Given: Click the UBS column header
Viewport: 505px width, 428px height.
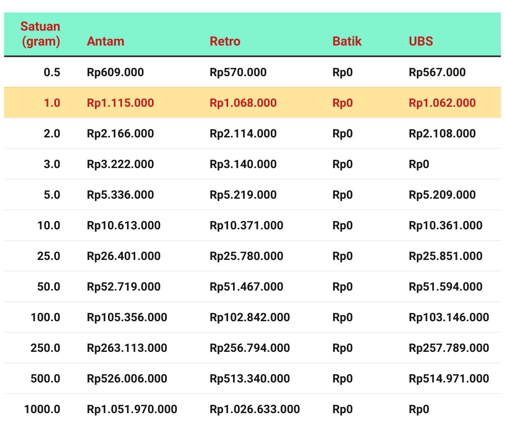Looking at the screenshot, I should click(x=421, y=41).
